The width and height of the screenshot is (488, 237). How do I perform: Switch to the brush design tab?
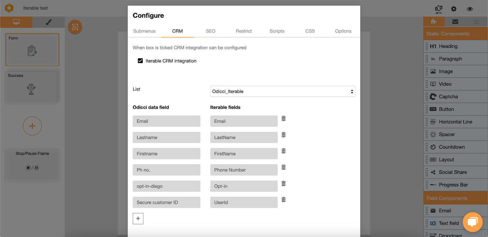coord(48,22)
